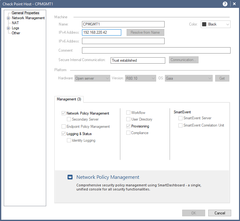The image size is (240, 221).
Task: Expand the Network Management tree node
Action: coord(8,18)
